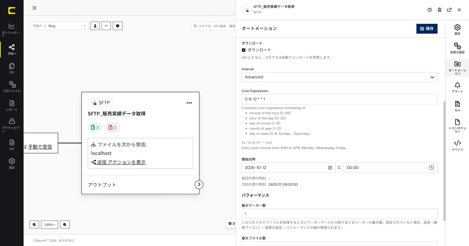
Task: Switch to the イベント tab
Action: (457, 145)
